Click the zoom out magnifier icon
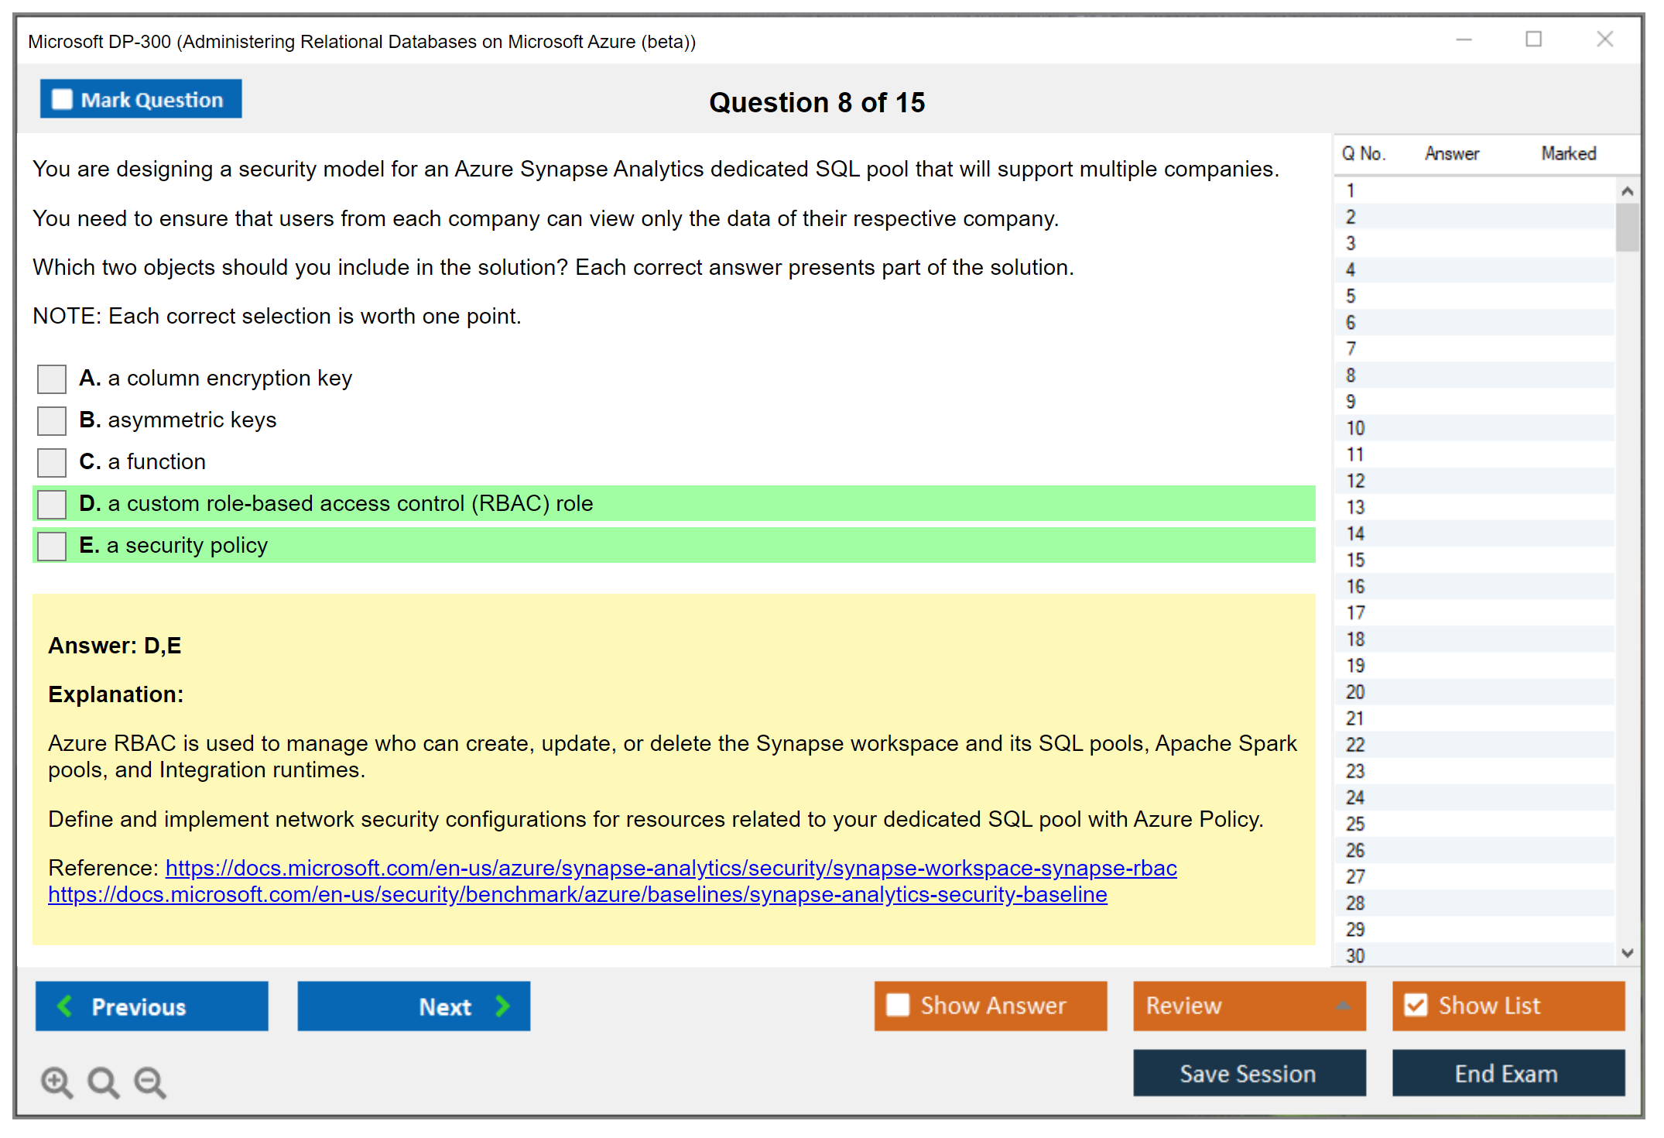1664x1138 pixels. [x=150, y=1081]
